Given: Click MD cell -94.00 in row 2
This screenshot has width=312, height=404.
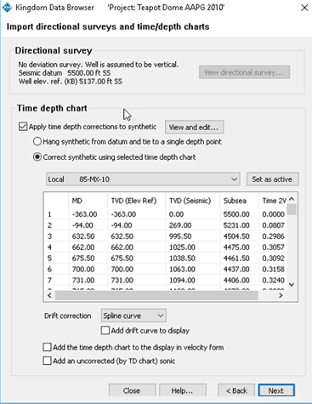Looking at the screenshot, I should click(82, 225).
